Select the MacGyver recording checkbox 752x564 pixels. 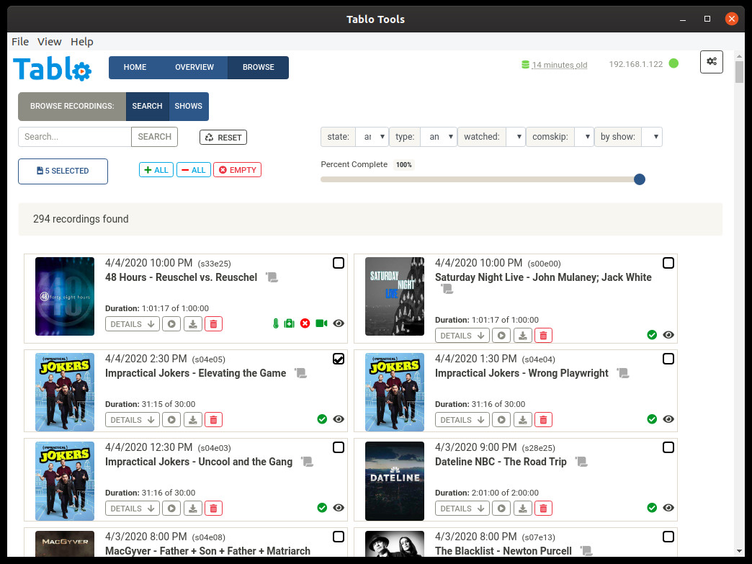(x=338, y=537)
